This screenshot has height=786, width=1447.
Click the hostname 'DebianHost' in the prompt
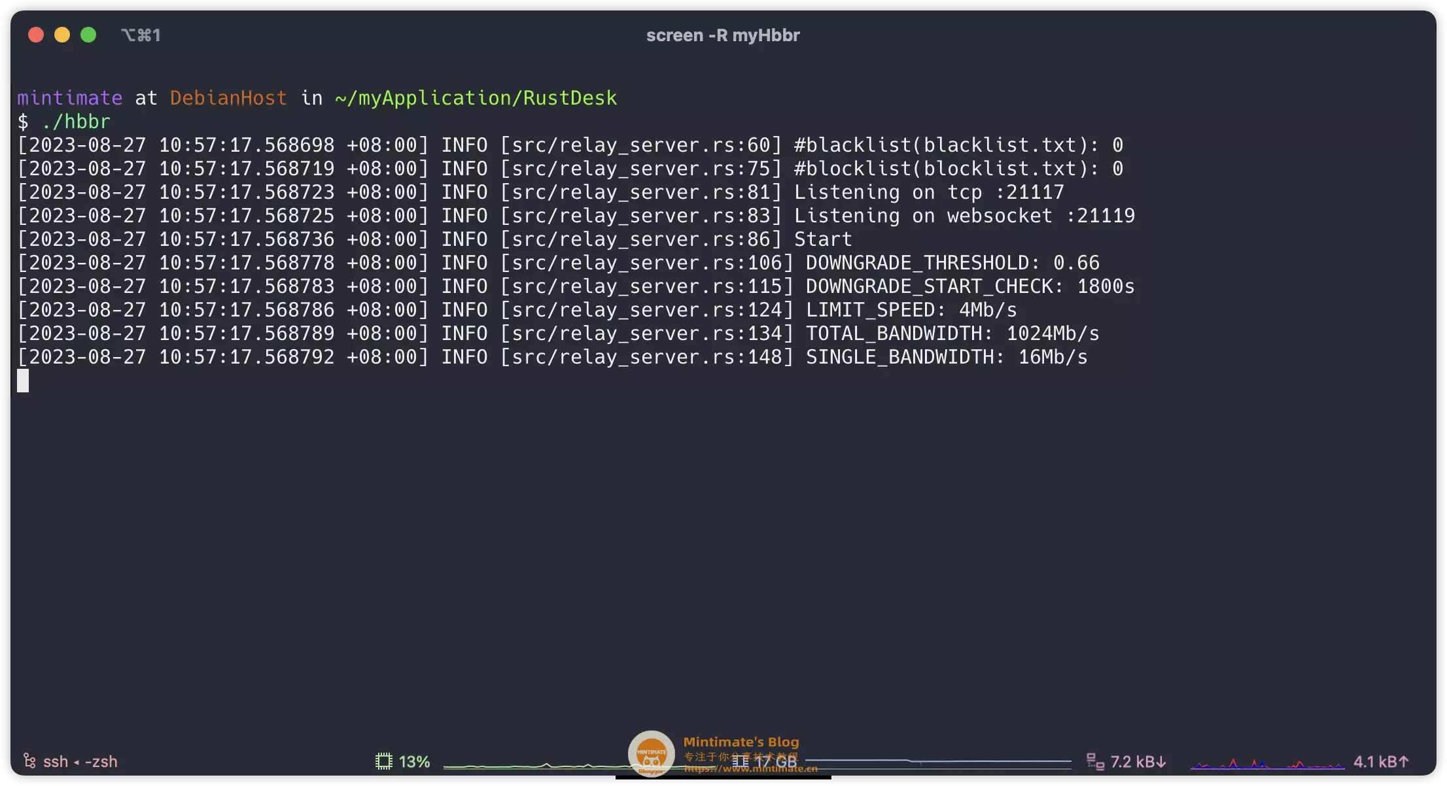pyautogui.click(x=228, y=98)
